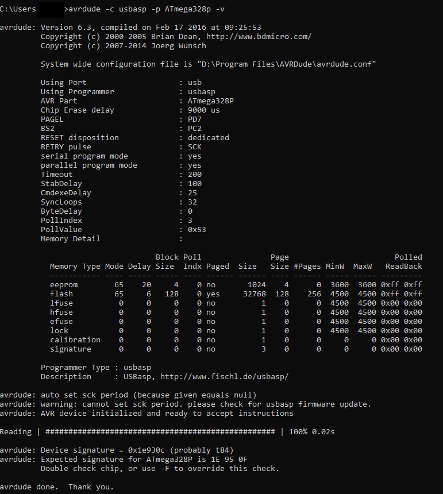Click the calibration memory type row
Screen dimensions: 443x494
pyautogui.click(x=75, y=340)
